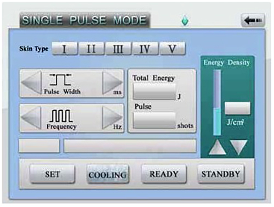Put device in STANDBY
The width and height of the screenshot is (274, 207).
[221, 174]
